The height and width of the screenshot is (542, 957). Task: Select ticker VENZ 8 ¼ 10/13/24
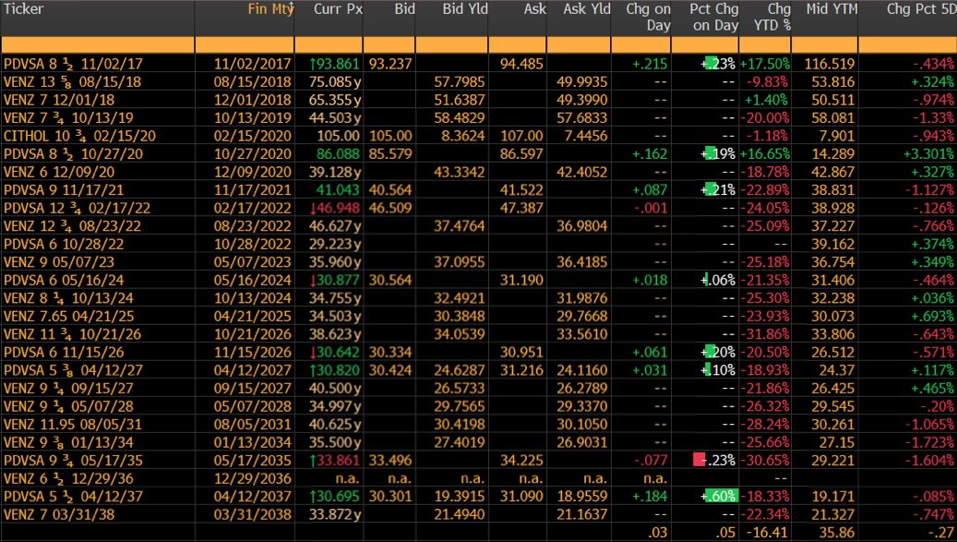[x=67, y=298]
